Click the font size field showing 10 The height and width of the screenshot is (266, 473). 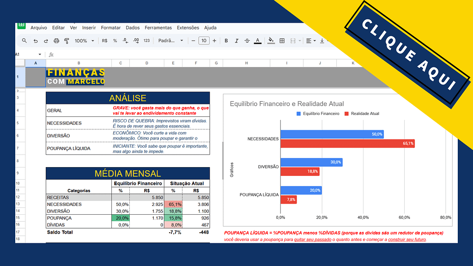tap(204, 41)
